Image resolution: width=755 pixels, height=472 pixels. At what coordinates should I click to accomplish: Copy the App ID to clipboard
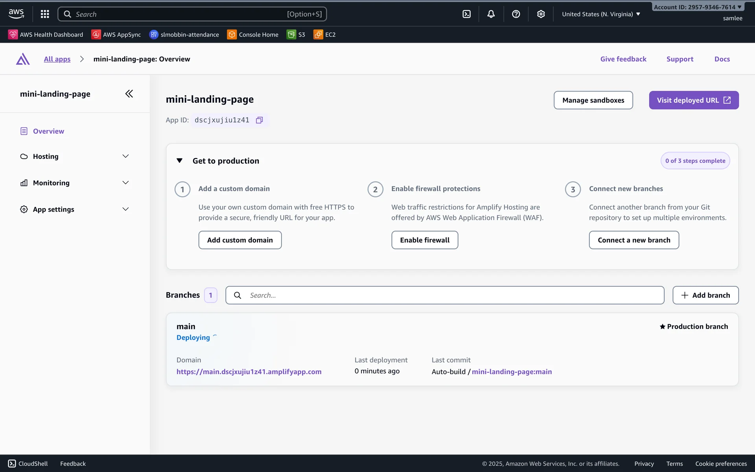(259, 120)
